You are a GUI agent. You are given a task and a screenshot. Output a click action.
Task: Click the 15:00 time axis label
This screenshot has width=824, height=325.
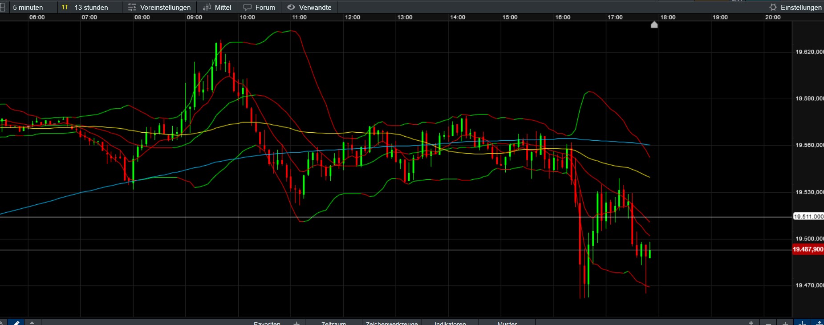click(510, 17)
